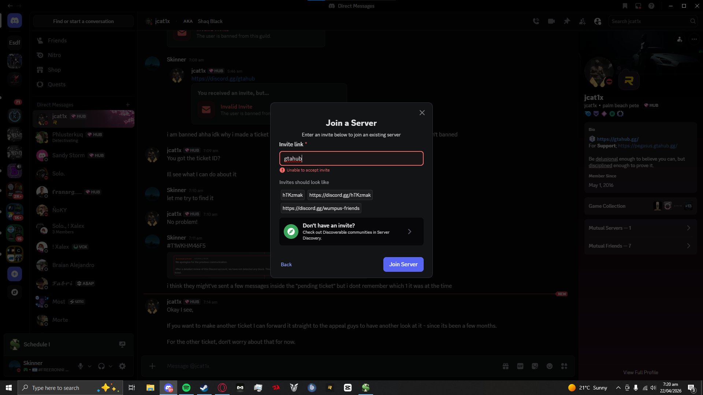Open jcat1x direct message
Image resolution: width=703 pixels, height=395 pixels.
(83, 119)
